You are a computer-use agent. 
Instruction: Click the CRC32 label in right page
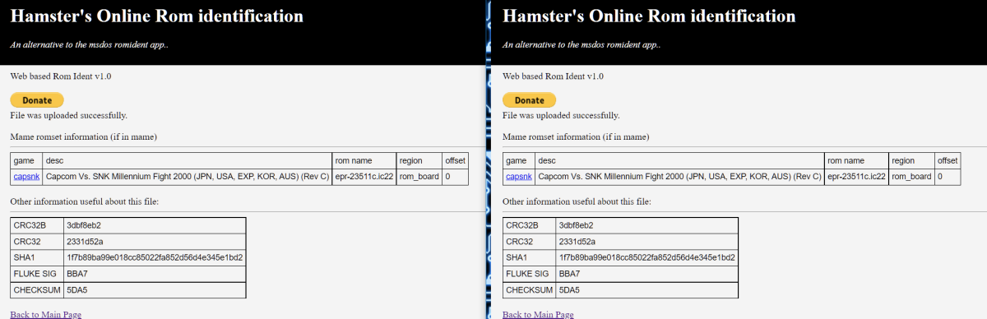[530, 242]
